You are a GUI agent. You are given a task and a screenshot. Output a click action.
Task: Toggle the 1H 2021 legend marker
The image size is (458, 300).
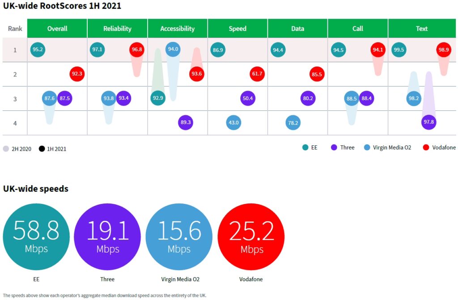point(42,149)
